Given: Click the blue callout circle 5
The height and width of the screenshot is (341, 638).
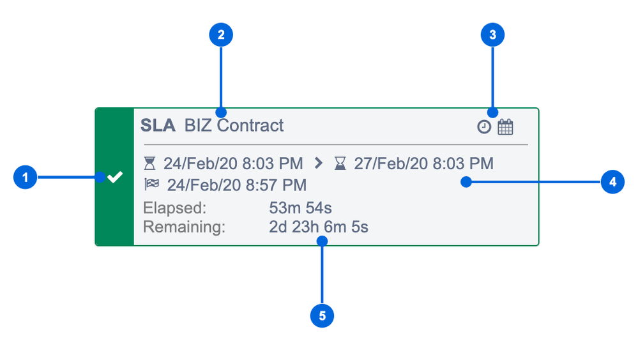Looking at the screenshot, I should 322,315.
